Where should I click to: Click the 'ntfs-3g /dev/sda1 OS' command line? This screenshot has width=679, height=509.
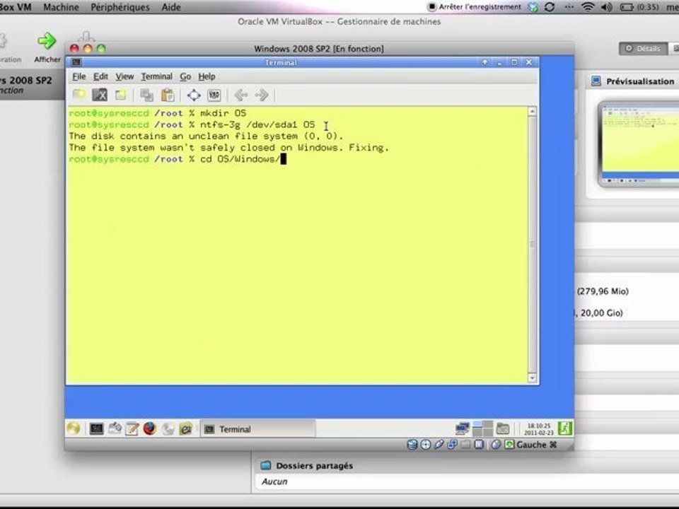click(x=257, y=124)
